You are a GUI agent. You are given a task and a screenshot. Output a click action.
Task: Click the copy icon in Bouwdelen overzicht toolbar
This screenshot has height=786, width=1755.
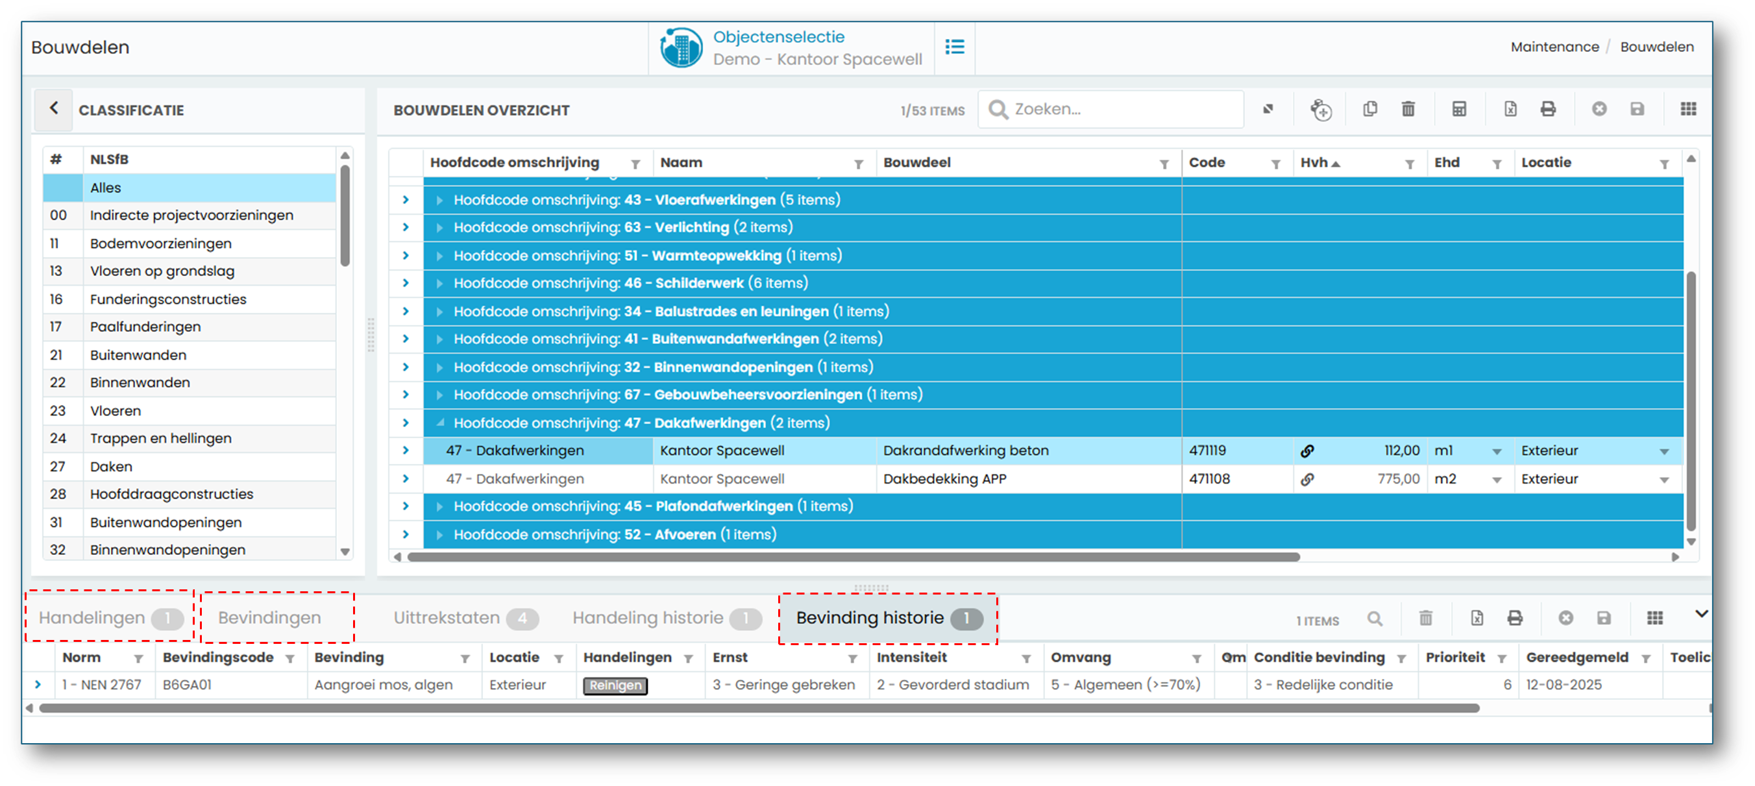(1369, 109)
